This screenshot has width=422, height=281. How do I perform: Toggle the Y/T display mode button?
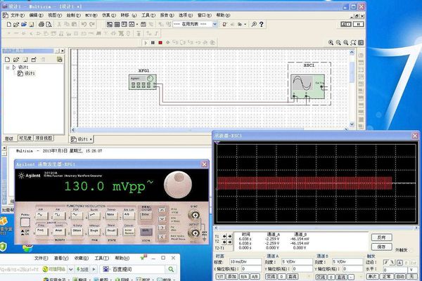[219, 275]
